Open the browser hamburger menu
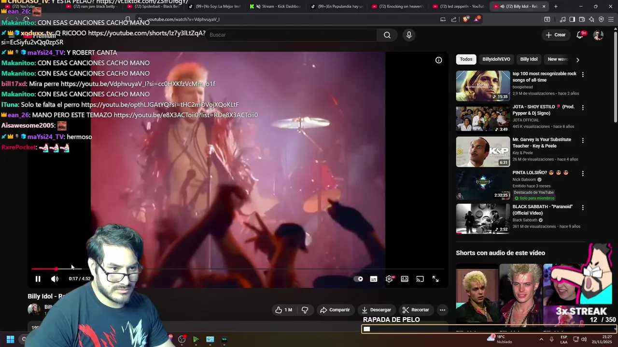The width and height of the screenshot is (618, 347). [611, 19]
